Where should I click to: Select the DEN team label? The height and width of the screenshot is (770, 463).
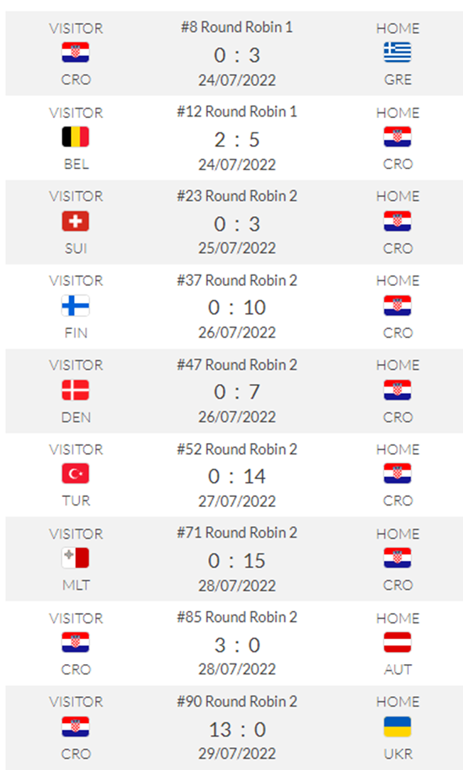pos(75,417)
